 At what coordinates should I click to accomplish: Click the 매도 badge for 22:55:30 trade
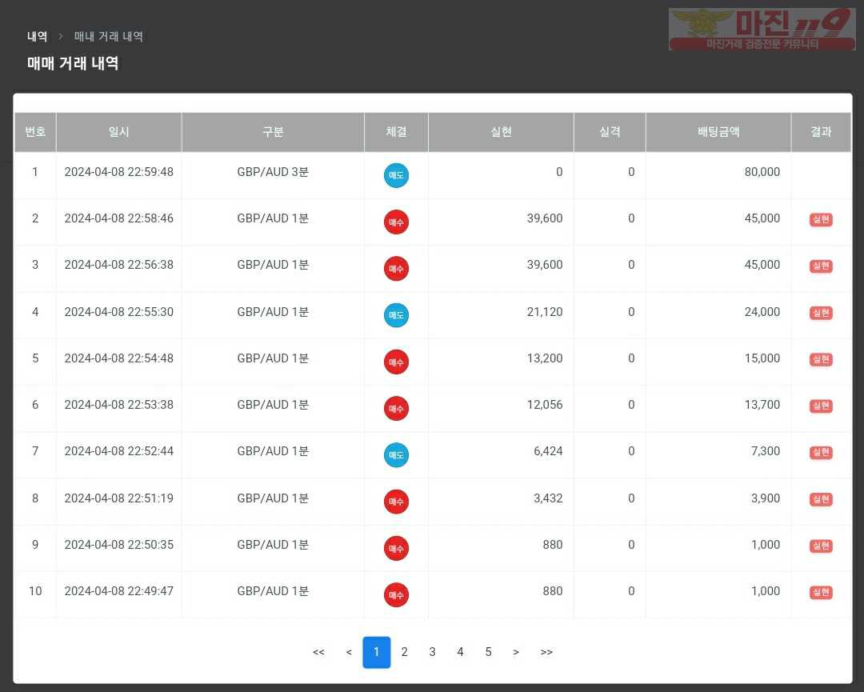(396, 315)
